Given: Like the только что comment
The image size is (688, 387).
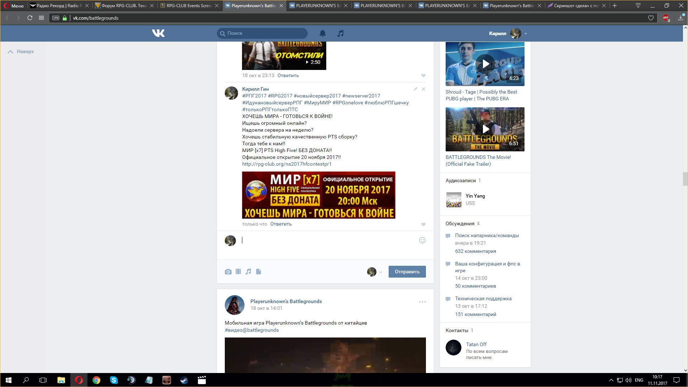Looking at the screenshot, I should pyautogui.click(x=423, y=225).
